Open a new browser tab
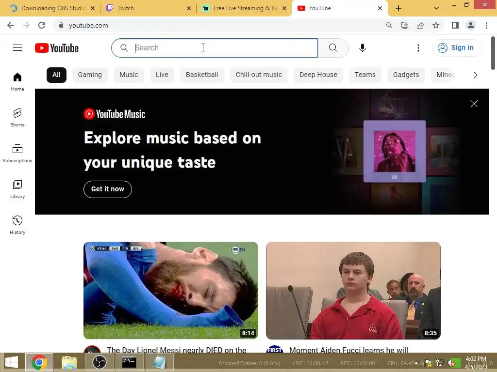Screen dimensions: 497x372 tap(398, 8)
